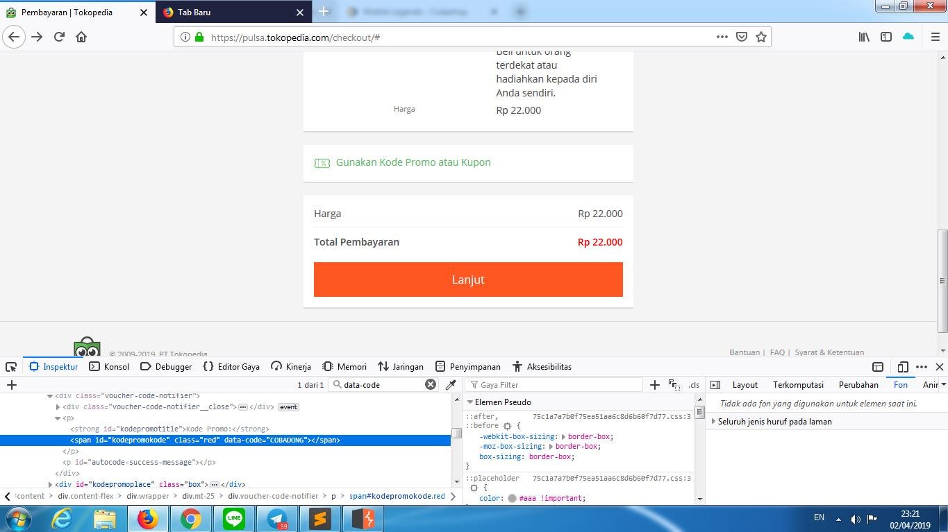Switch to the Kinerja panel
The height and width of the screenshot is (532, 948).
pyautogui.click(x=291, y=367)
